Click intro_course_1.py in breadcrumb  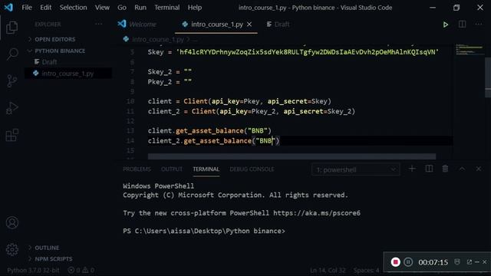pos(158,39)
